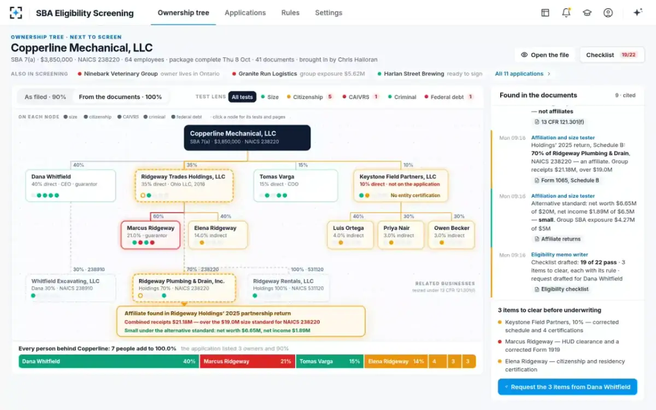The image size is (656, 410).
Task: Click the document icon beside Eligibility checklist
Action: 537,289
